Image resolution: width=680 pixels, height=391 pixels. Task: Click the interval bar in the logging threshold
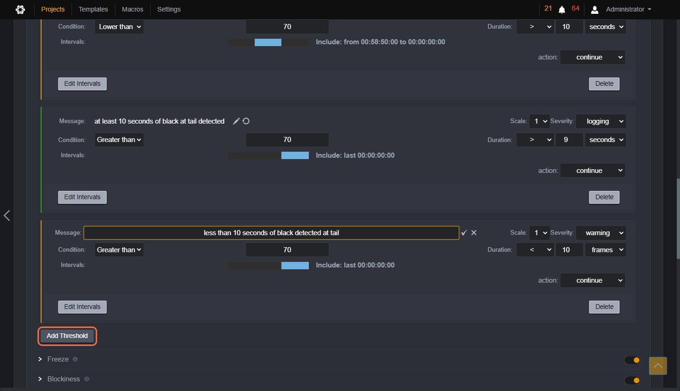pos(268,155)
